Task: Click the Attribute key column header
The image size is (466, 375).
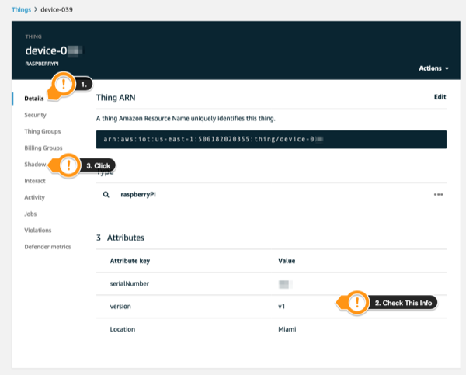Action: click(130, 261)
